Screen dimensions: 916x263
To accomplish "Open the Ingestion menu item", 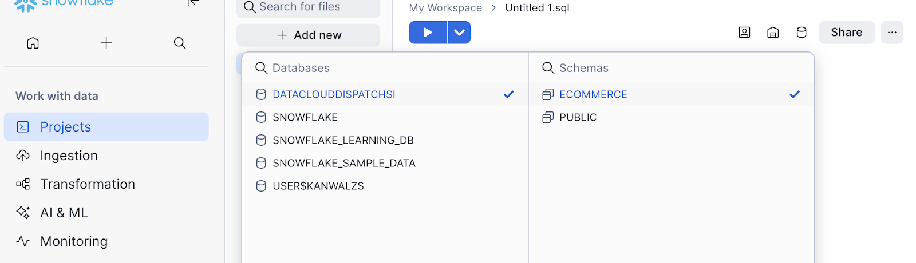I will pos(69,156).
